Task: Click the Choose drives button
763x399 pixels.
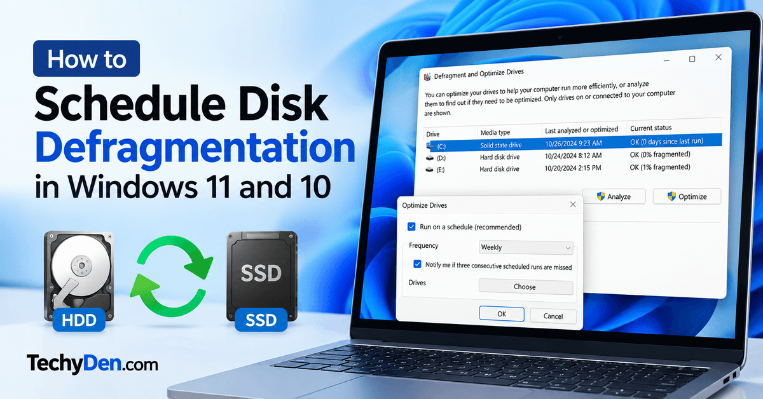Action: click(x=526, y=287)
